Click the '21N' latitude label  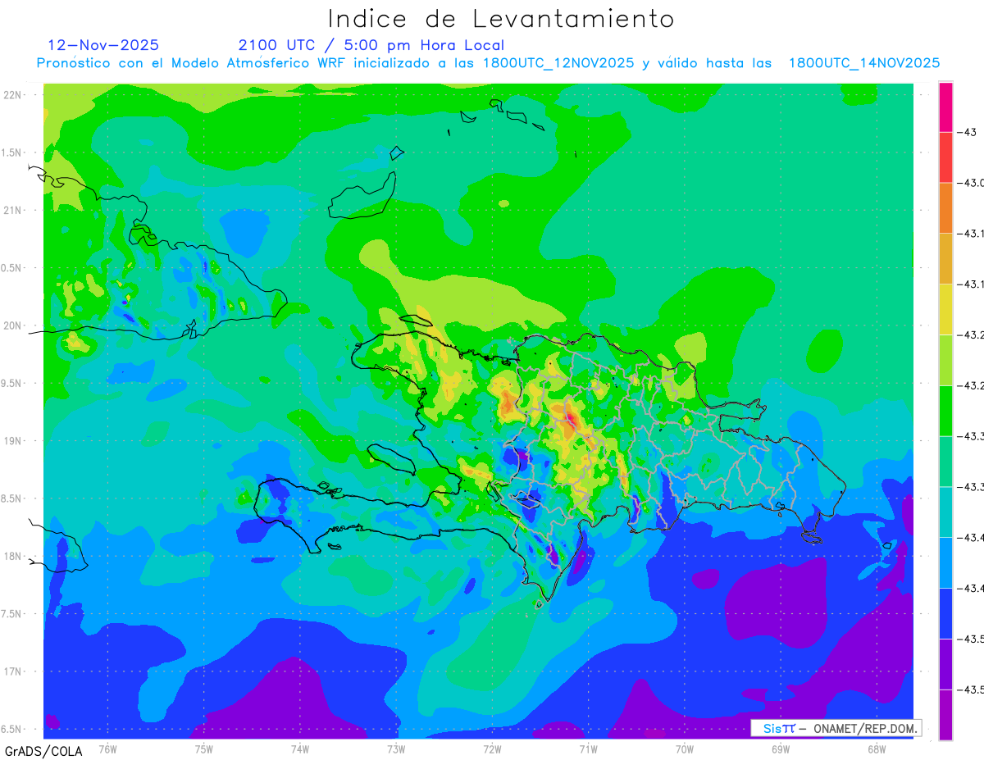[12, 210]
